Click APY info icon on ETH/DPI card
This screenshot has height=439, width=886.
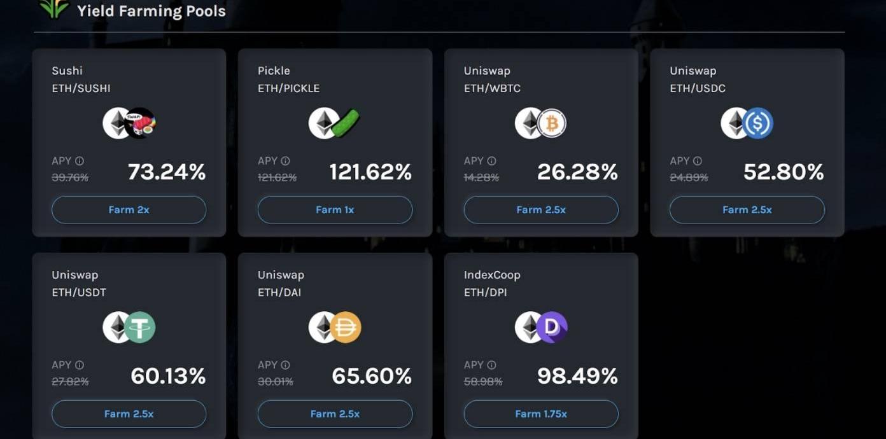[491, 365]
